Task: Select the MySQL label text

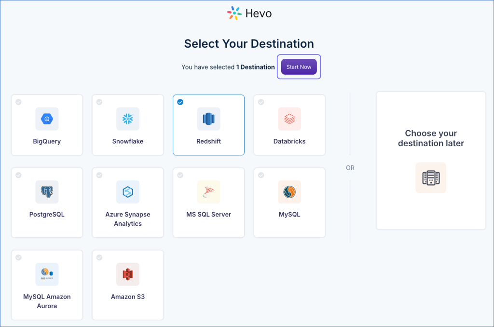Action: pyautogui.click(x=289, y=214)
